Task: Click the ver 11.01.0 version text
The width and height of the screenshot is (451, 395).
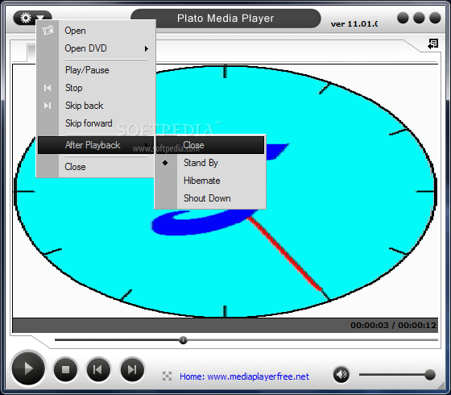Action: pos(354,24)
